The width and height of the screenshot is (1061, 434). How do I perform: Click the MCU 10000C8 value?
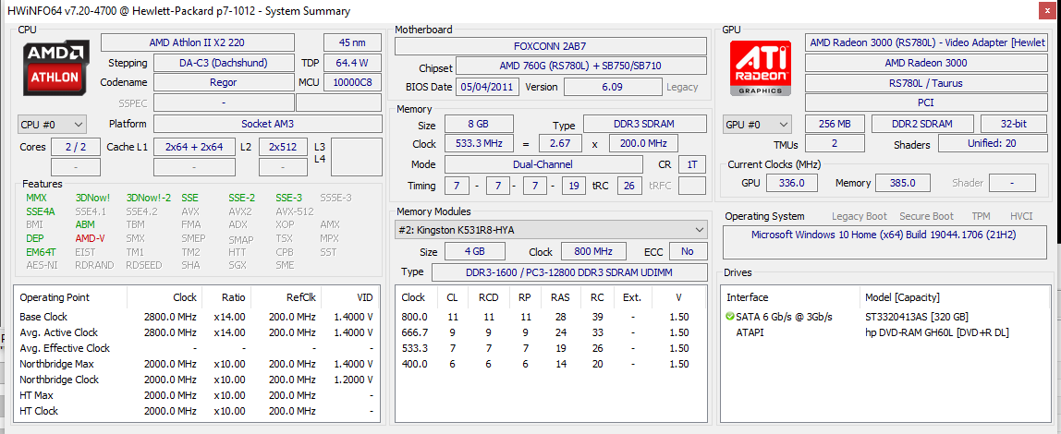coord(352,82)
